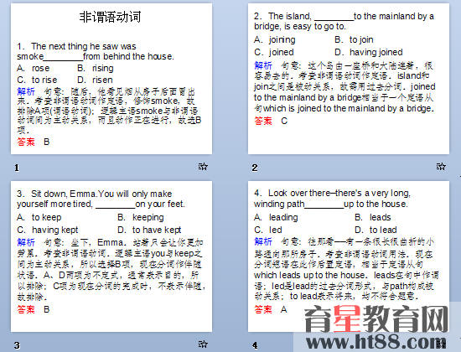Click the red 答案 label on slide 1
The image size is (461, 352).
click(x=26, y=142)
